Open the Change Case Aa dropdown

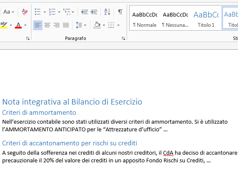coord(8,12)
